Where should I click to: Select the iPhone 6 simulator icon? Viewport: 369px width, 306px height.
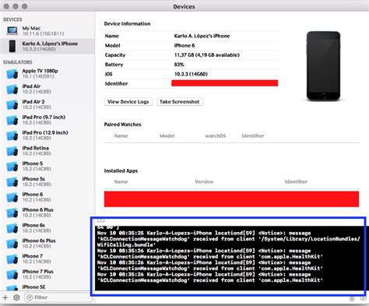(12, 197)
